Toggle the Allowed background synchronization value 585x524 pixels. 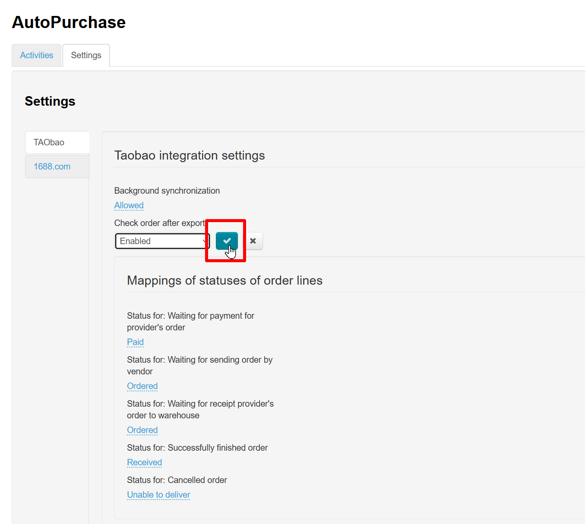tap(129, 205)
